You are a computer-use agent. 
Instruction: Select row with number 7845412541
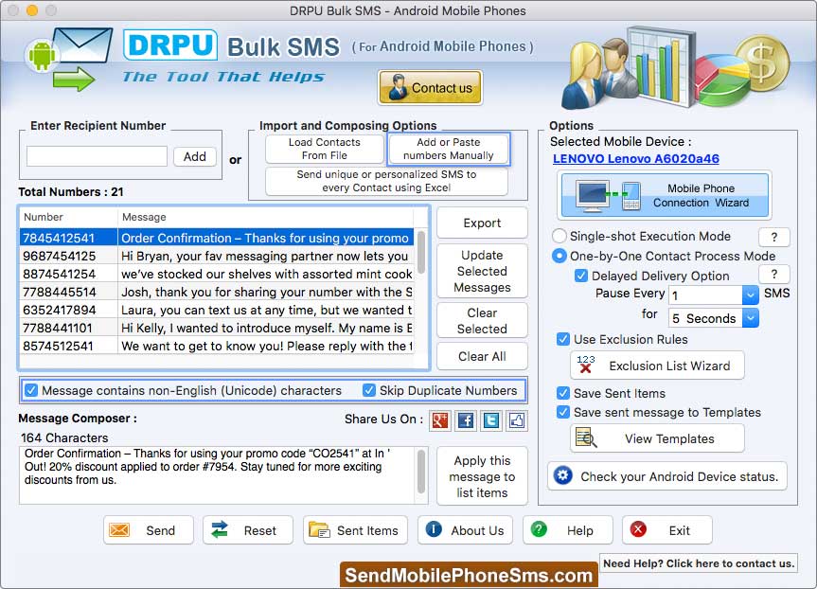[x=217, y=238]
